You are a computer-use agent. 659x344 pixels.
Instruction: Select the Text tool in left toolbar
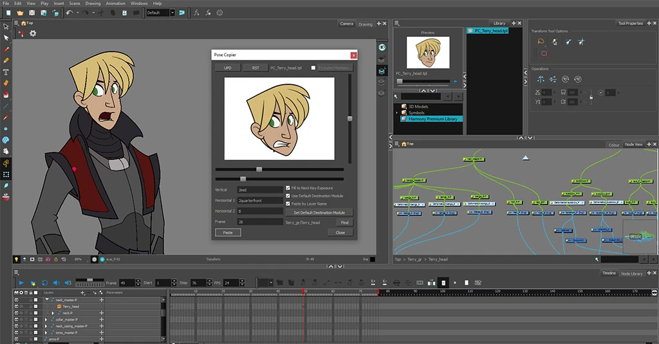pos(6,71)
